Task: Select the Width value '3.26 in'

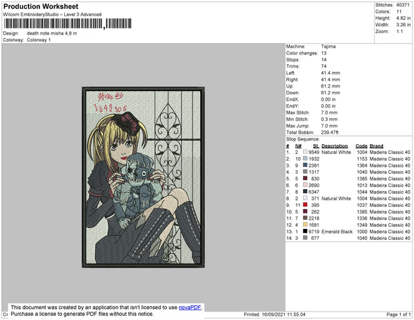Action: point(404,25)
